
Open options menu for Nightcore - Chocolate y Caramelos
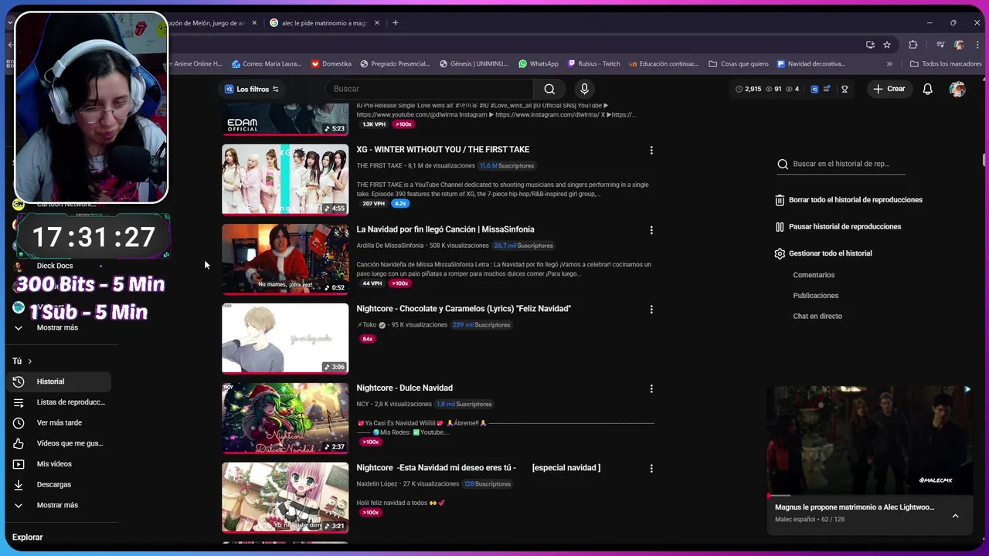(x=651, y=310)
